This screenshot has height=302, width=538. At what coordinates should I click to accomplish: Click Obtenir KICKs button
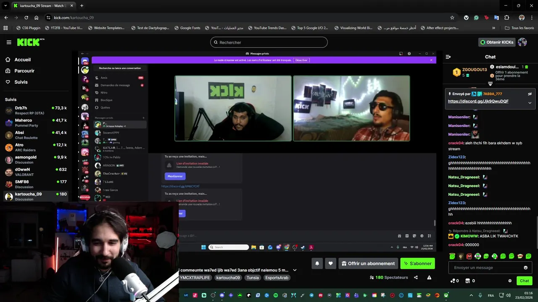[497, 42]
